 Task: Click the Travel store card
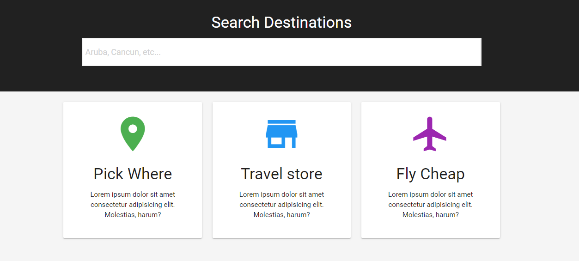click(281, 170)
